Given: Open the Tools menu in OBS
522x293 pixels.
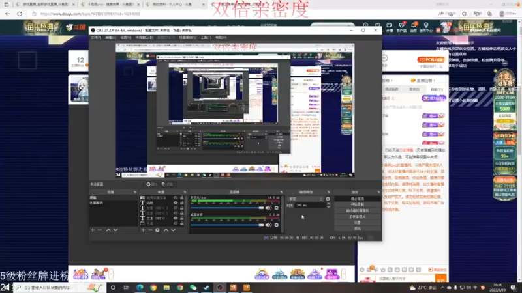Looking at the screenshot, I should click(206, 38).
